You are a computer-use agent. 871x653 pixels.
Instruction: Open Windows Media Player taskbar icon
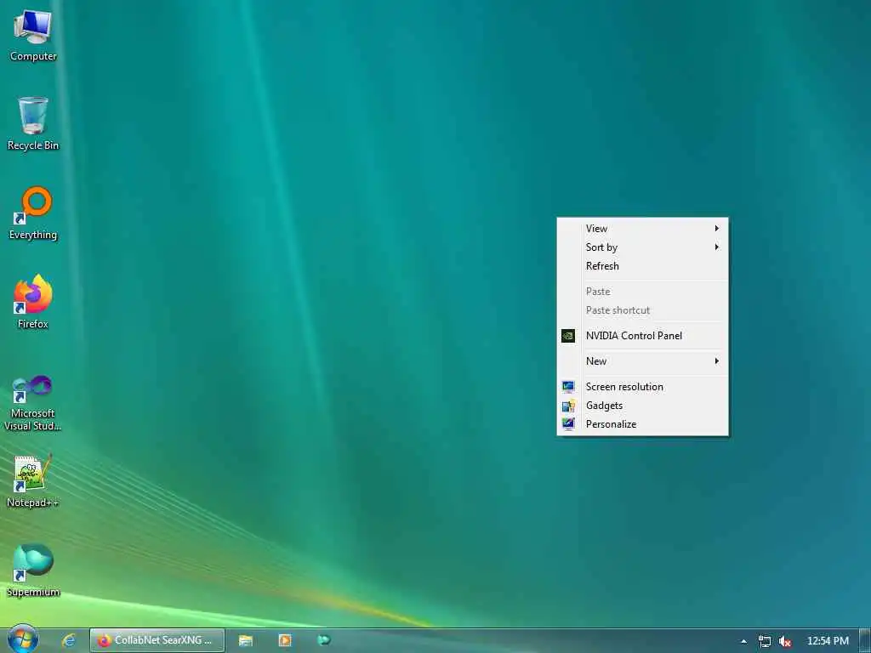pos(285,640)
